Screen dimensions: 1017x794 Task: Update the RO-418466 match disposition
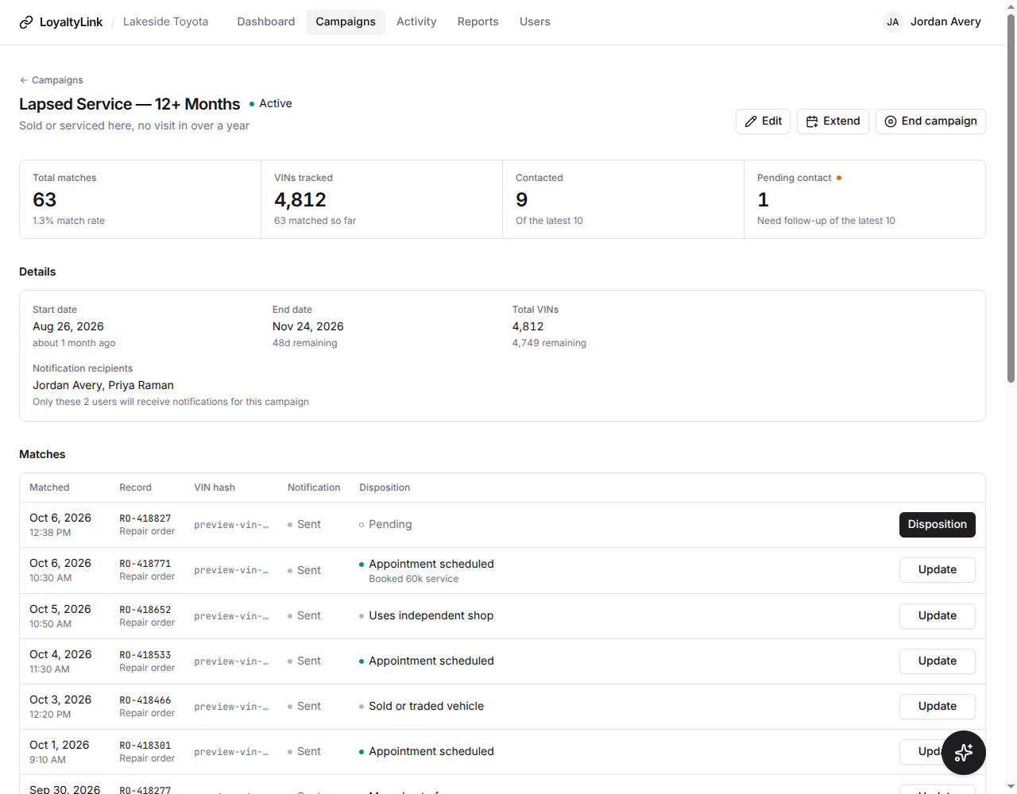tap(938, 707)
